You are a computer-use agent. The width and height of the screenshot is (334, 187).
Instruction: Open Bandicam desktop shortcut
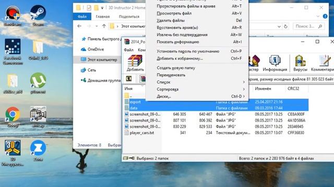[x=13, y=16]
